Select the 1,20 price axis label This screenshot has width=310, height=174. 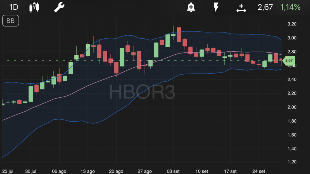(292, 162)
